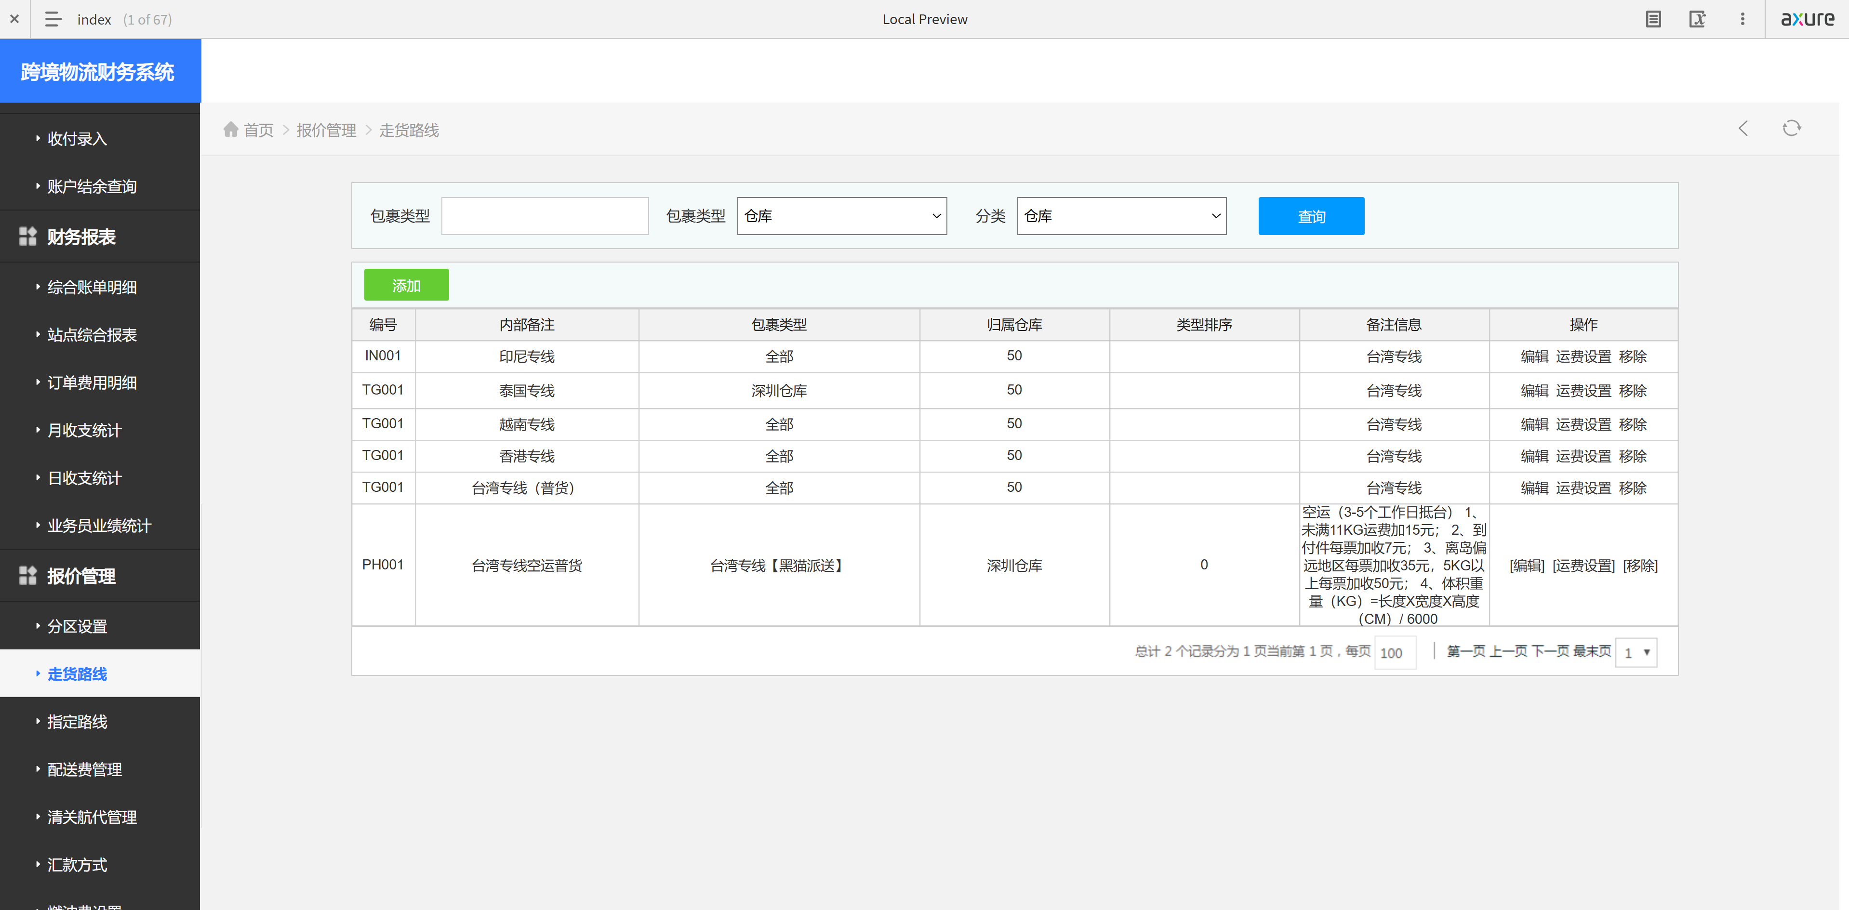This screenshot has width=1849, height=910.
Task: Open the page number dropdown in pagination
Action: pyautogui.click(x=1636, y=652)
